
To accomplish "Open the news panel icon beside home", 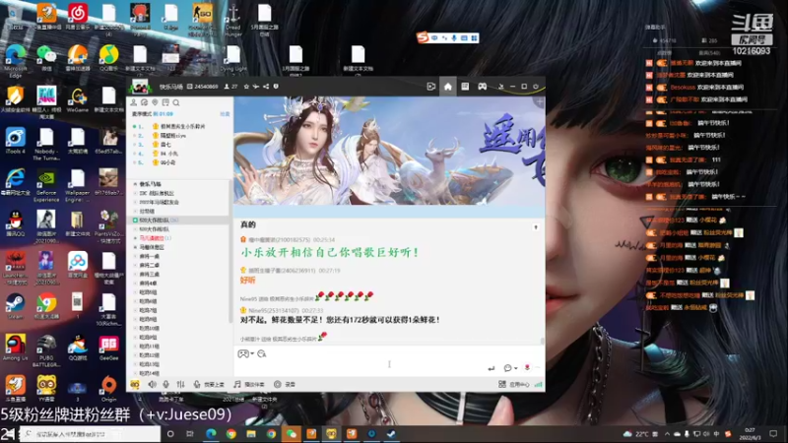I will (465, 87).
